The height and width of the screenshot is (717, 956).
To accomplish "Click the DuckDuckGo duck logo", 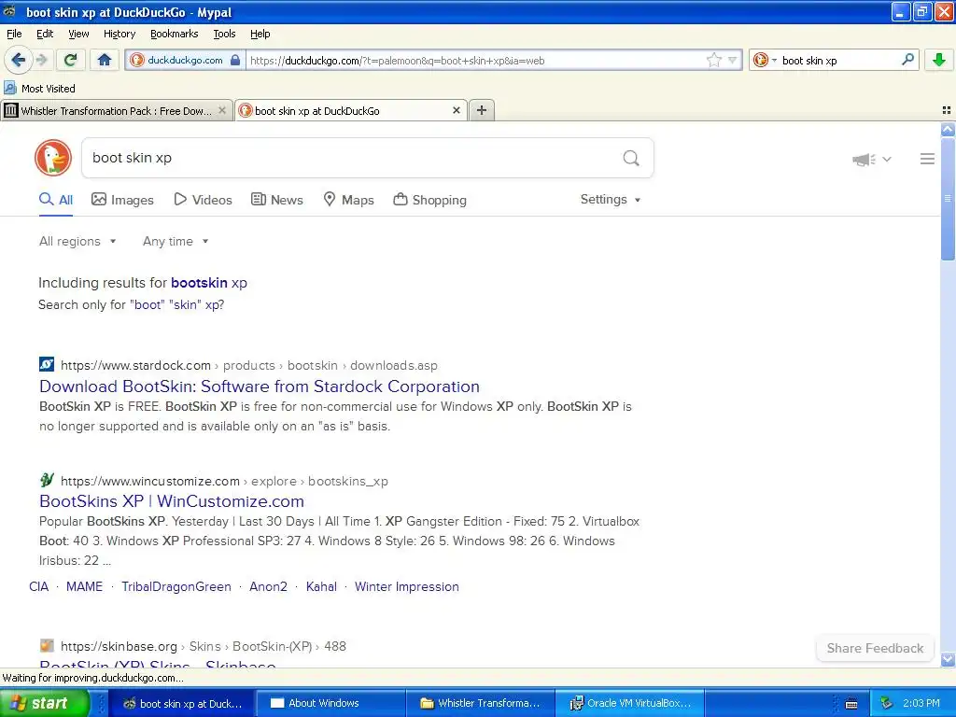I will pos(53,158).
